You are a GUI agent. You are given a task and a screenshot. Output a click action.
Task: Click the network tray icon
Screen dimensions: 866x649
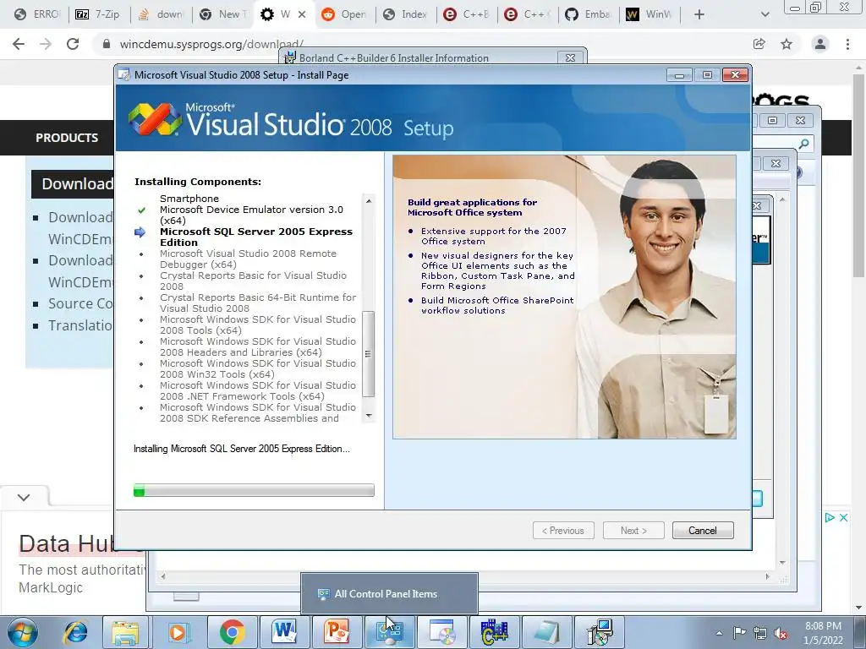click(x=760, y=633)
